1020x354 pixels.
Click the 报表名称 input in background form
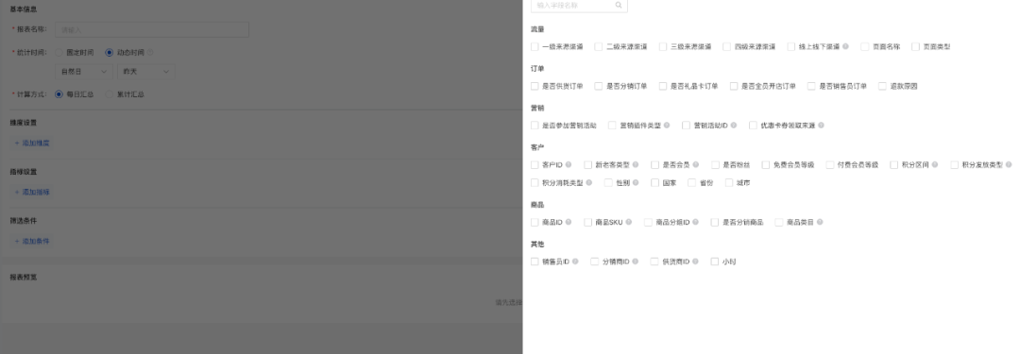pyautogui.click(x=152, y=29)
